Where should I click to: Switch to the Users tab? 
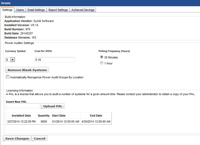[20, 10]
